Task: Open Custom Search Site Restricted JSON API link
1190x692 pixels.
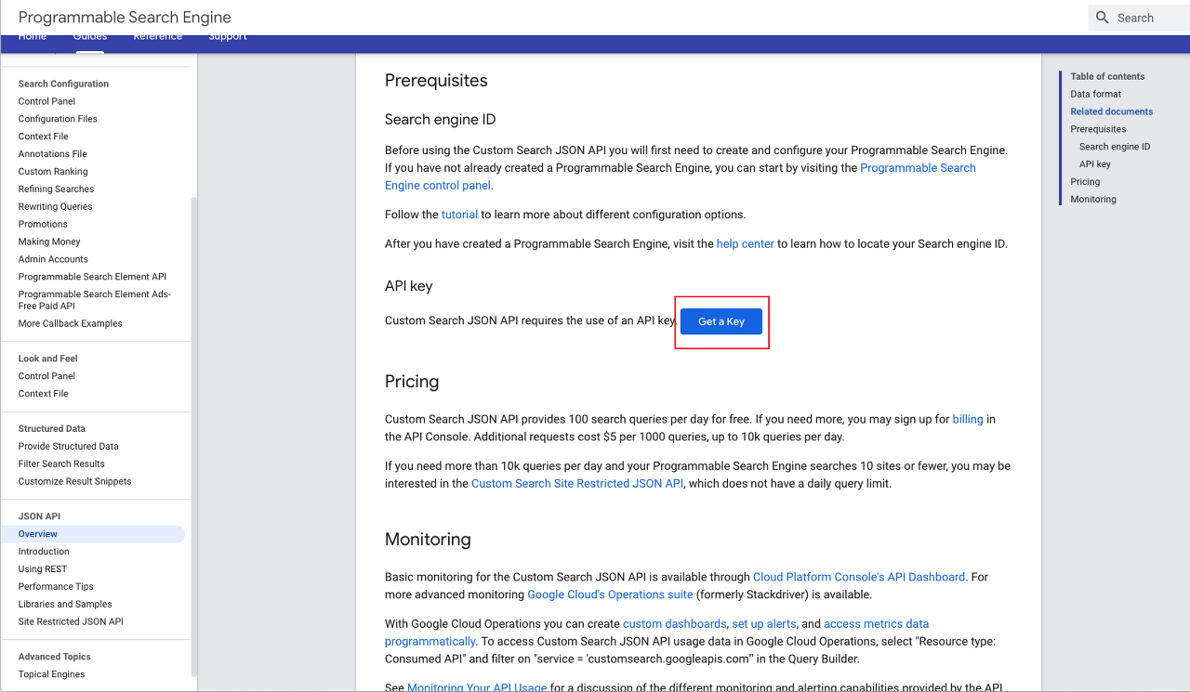Action: point(577,484)
